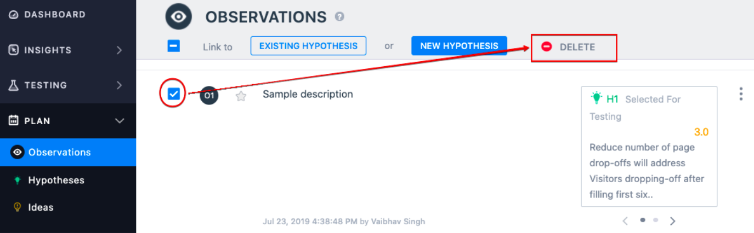Click the Existing Hypothesis button
Screen dimensions: 754x233
pyautogui.click(x=308, y=46)
